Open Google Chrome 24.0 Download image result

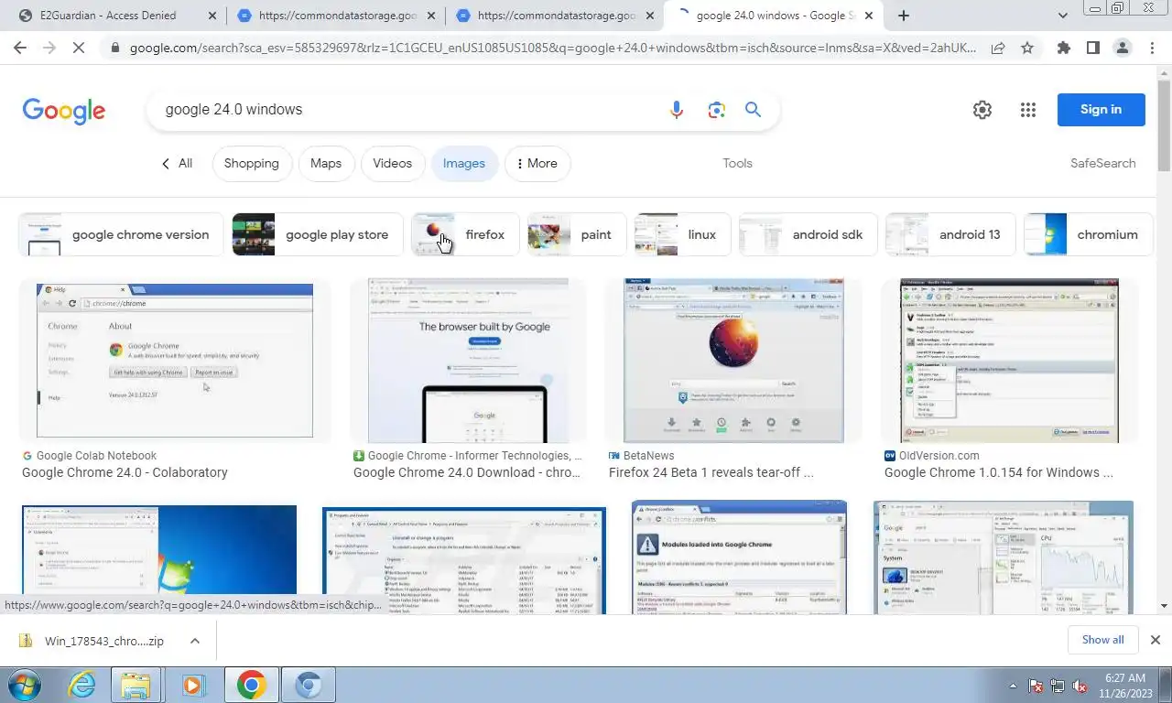click(468, 361)
